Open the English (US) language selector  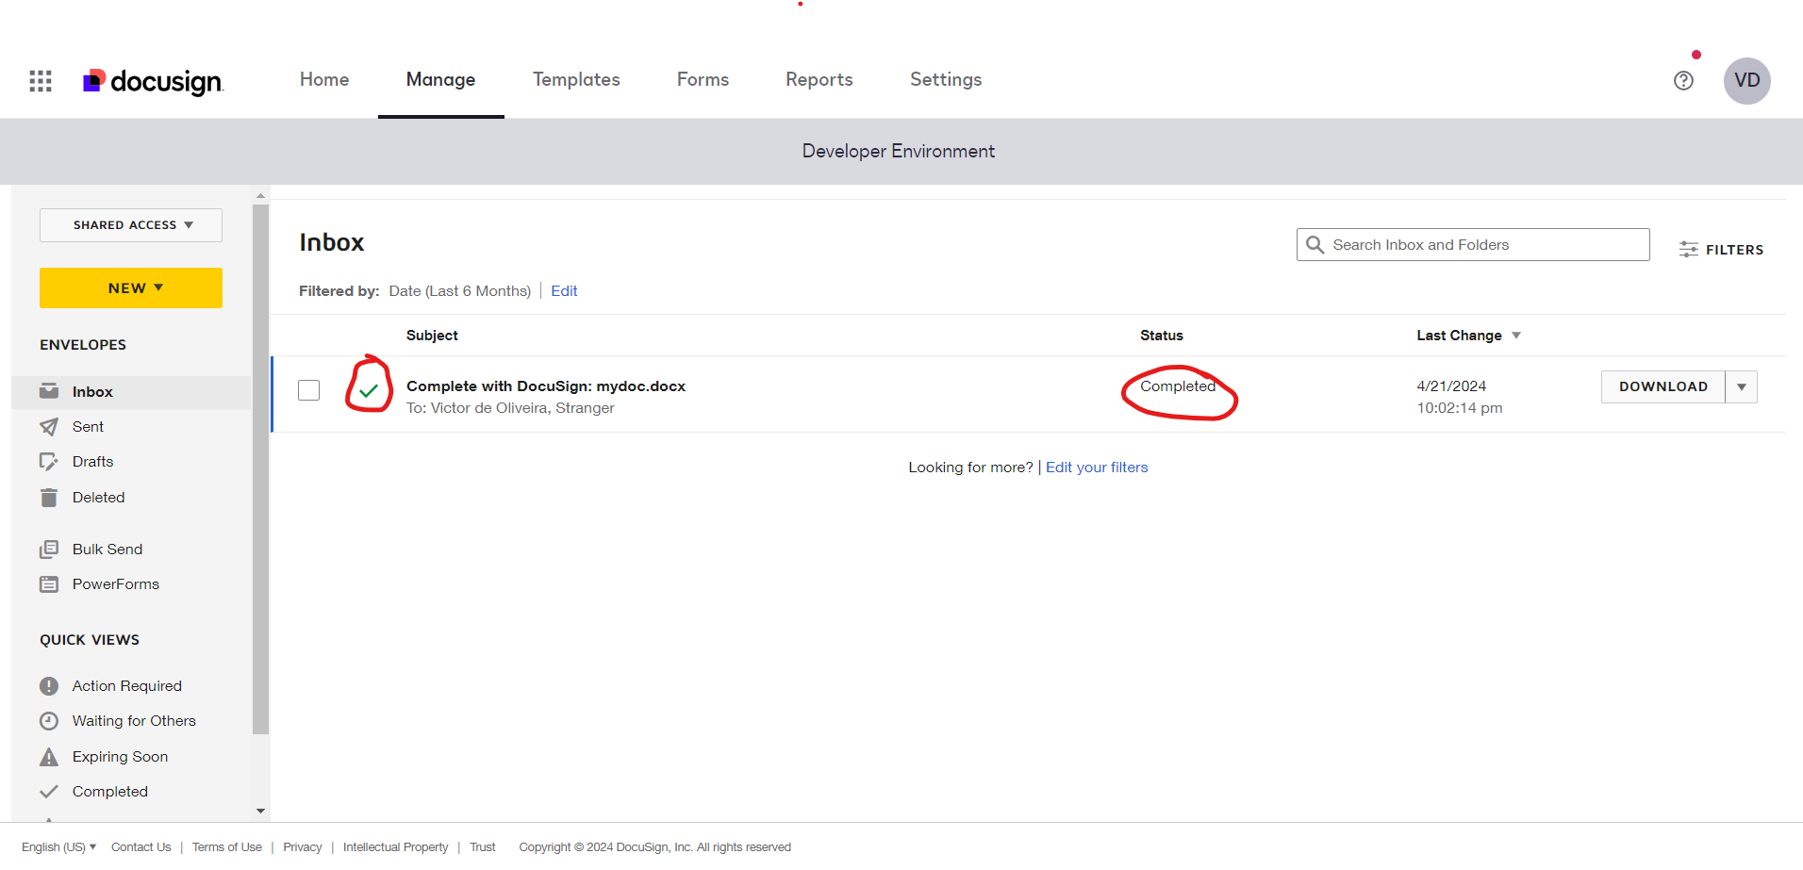(x=59, y=847)
